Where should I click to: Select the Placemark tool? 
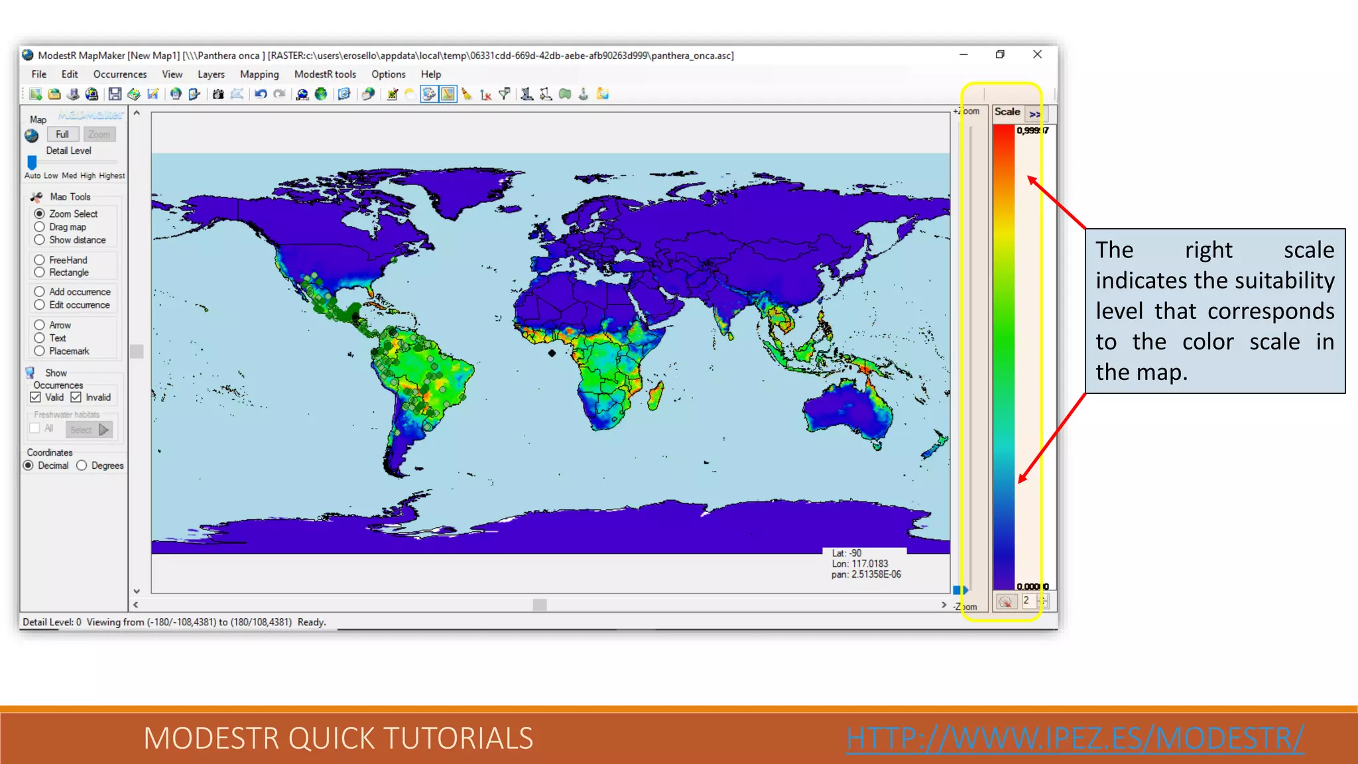click(x=39, y=351)
